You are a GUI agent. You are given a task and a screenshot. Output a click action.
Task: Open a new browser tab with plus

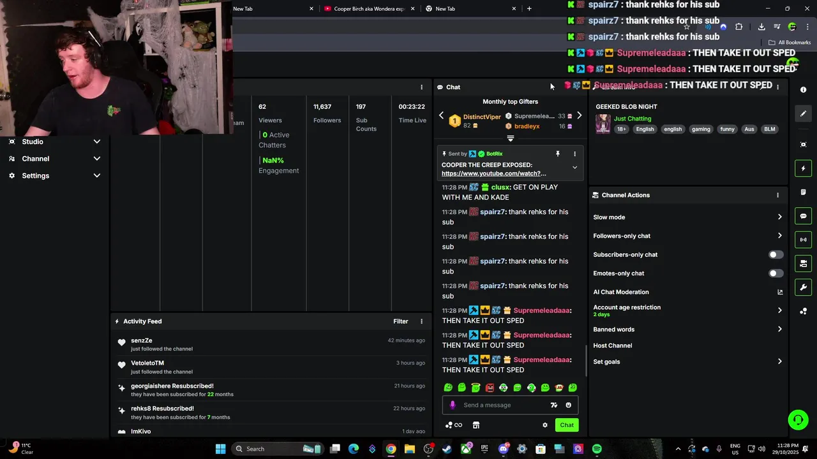click(x=529, y=9)
